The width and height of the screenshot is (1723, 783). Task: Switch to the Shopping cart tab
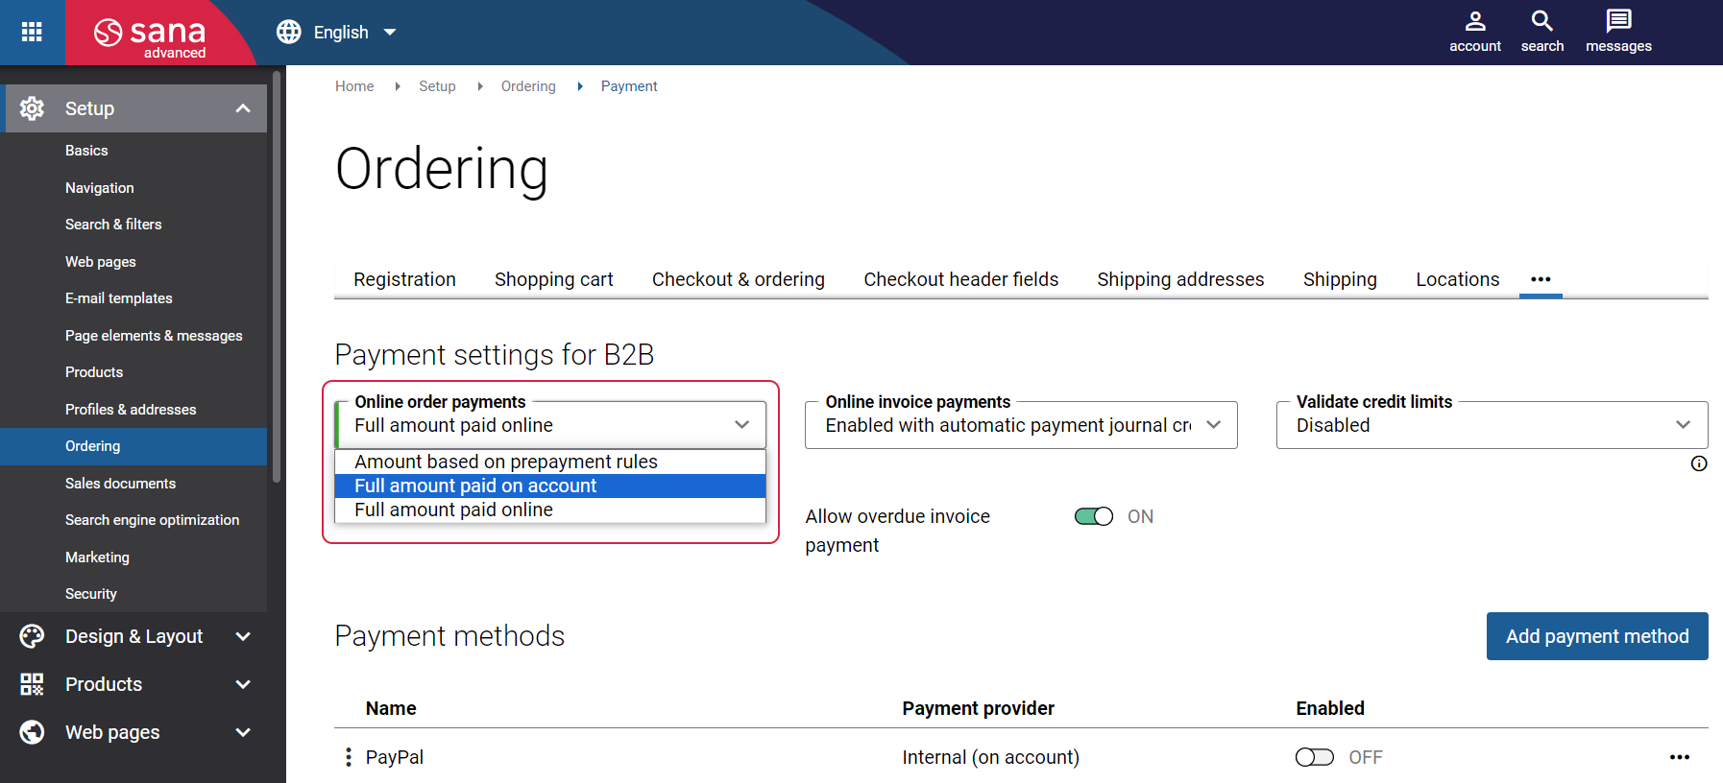pyautogui.click(x=553, y=279)
